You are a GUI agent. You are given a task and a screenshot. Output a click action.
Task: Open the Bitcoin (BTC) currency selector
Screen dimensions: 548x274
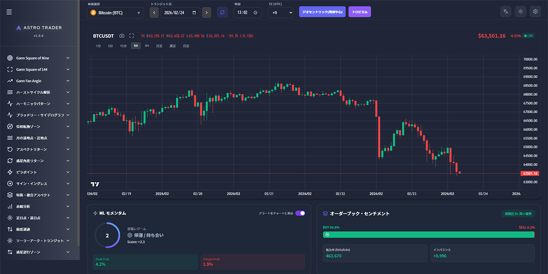(115, 12)
